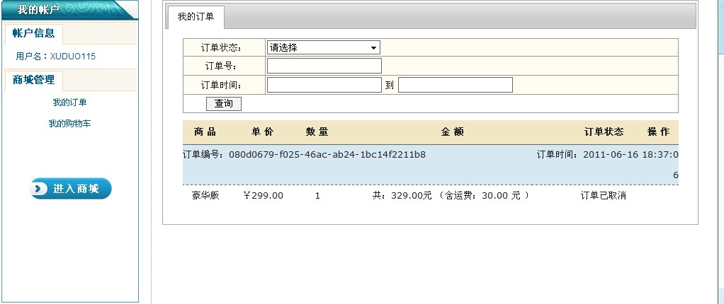Switch to the 我的订单 tab in main panel

(x=196, y=16)
